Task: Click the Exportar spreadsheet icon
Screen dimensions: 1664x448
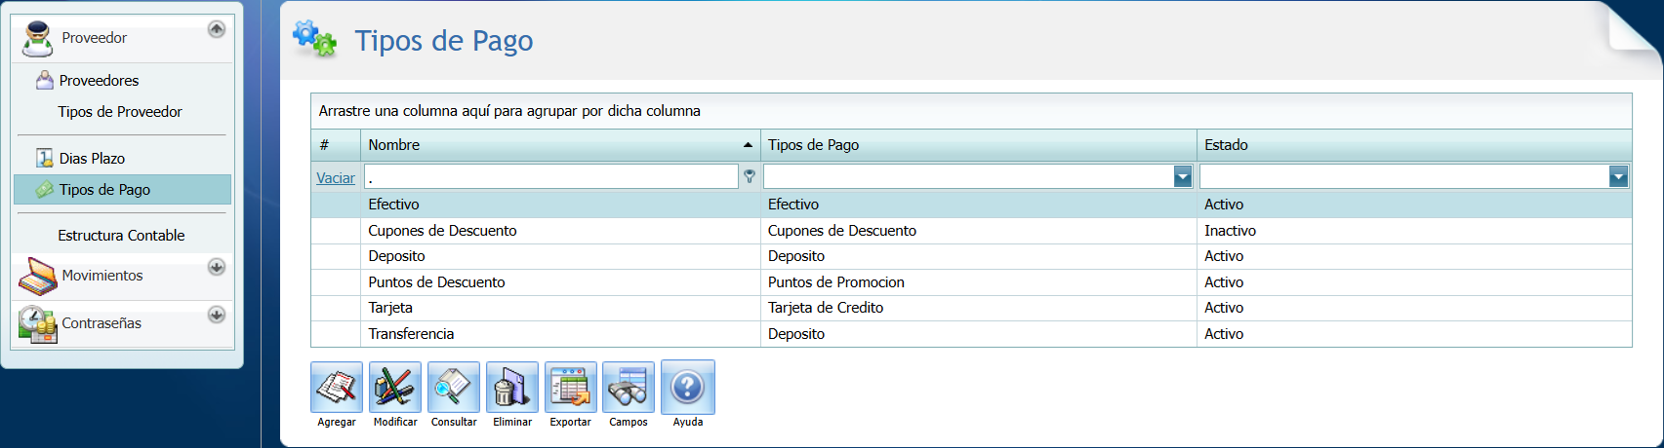Action: (571, 388)
